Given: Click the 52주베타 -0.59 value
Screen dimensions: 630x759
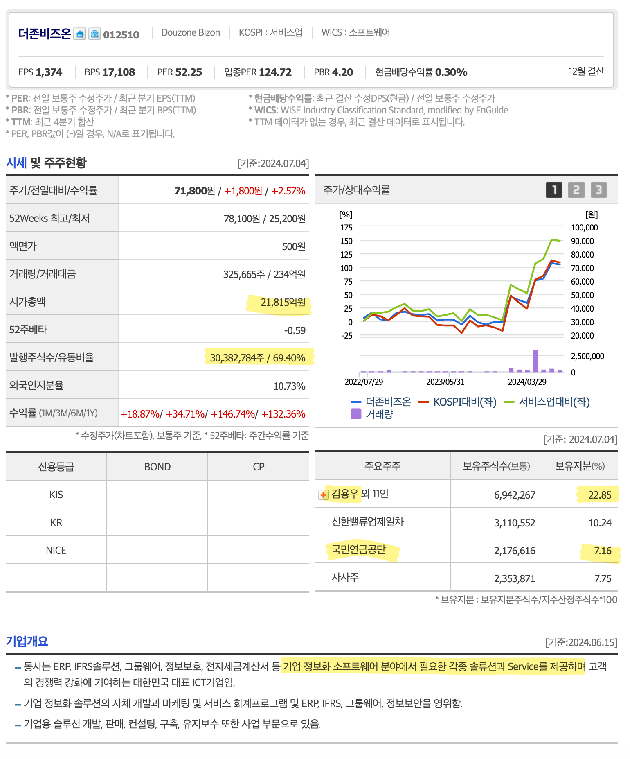Looking at the screenshot, I should (x=295, y=330).
